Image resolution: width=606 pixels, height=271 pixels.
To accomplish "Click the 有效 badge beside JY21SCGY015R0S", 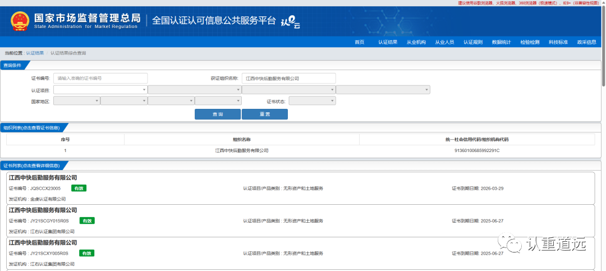I will 87,221.
